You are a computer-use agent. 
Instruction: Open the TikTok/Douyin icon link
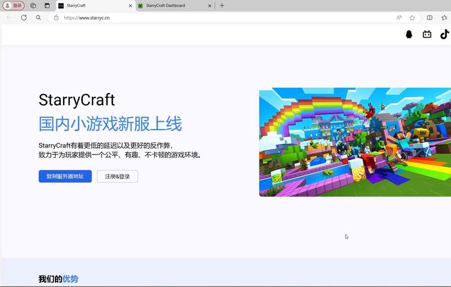tap(444, 34)
